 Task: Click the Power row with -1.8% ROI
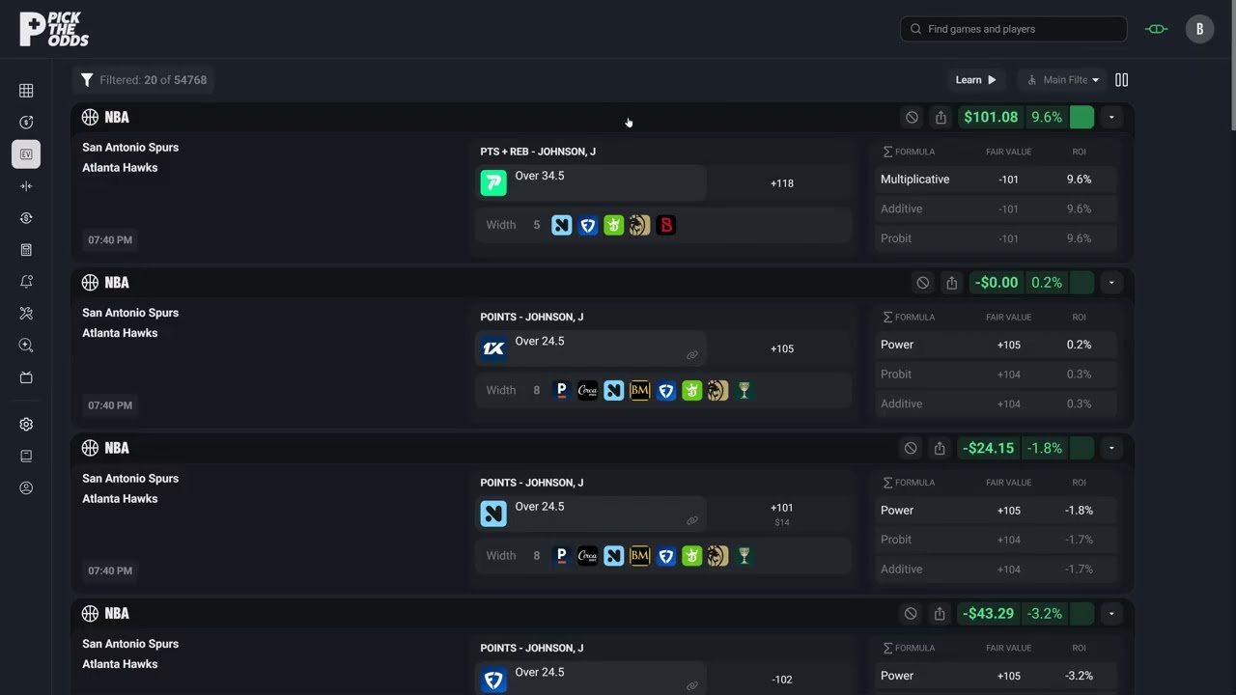997,511
